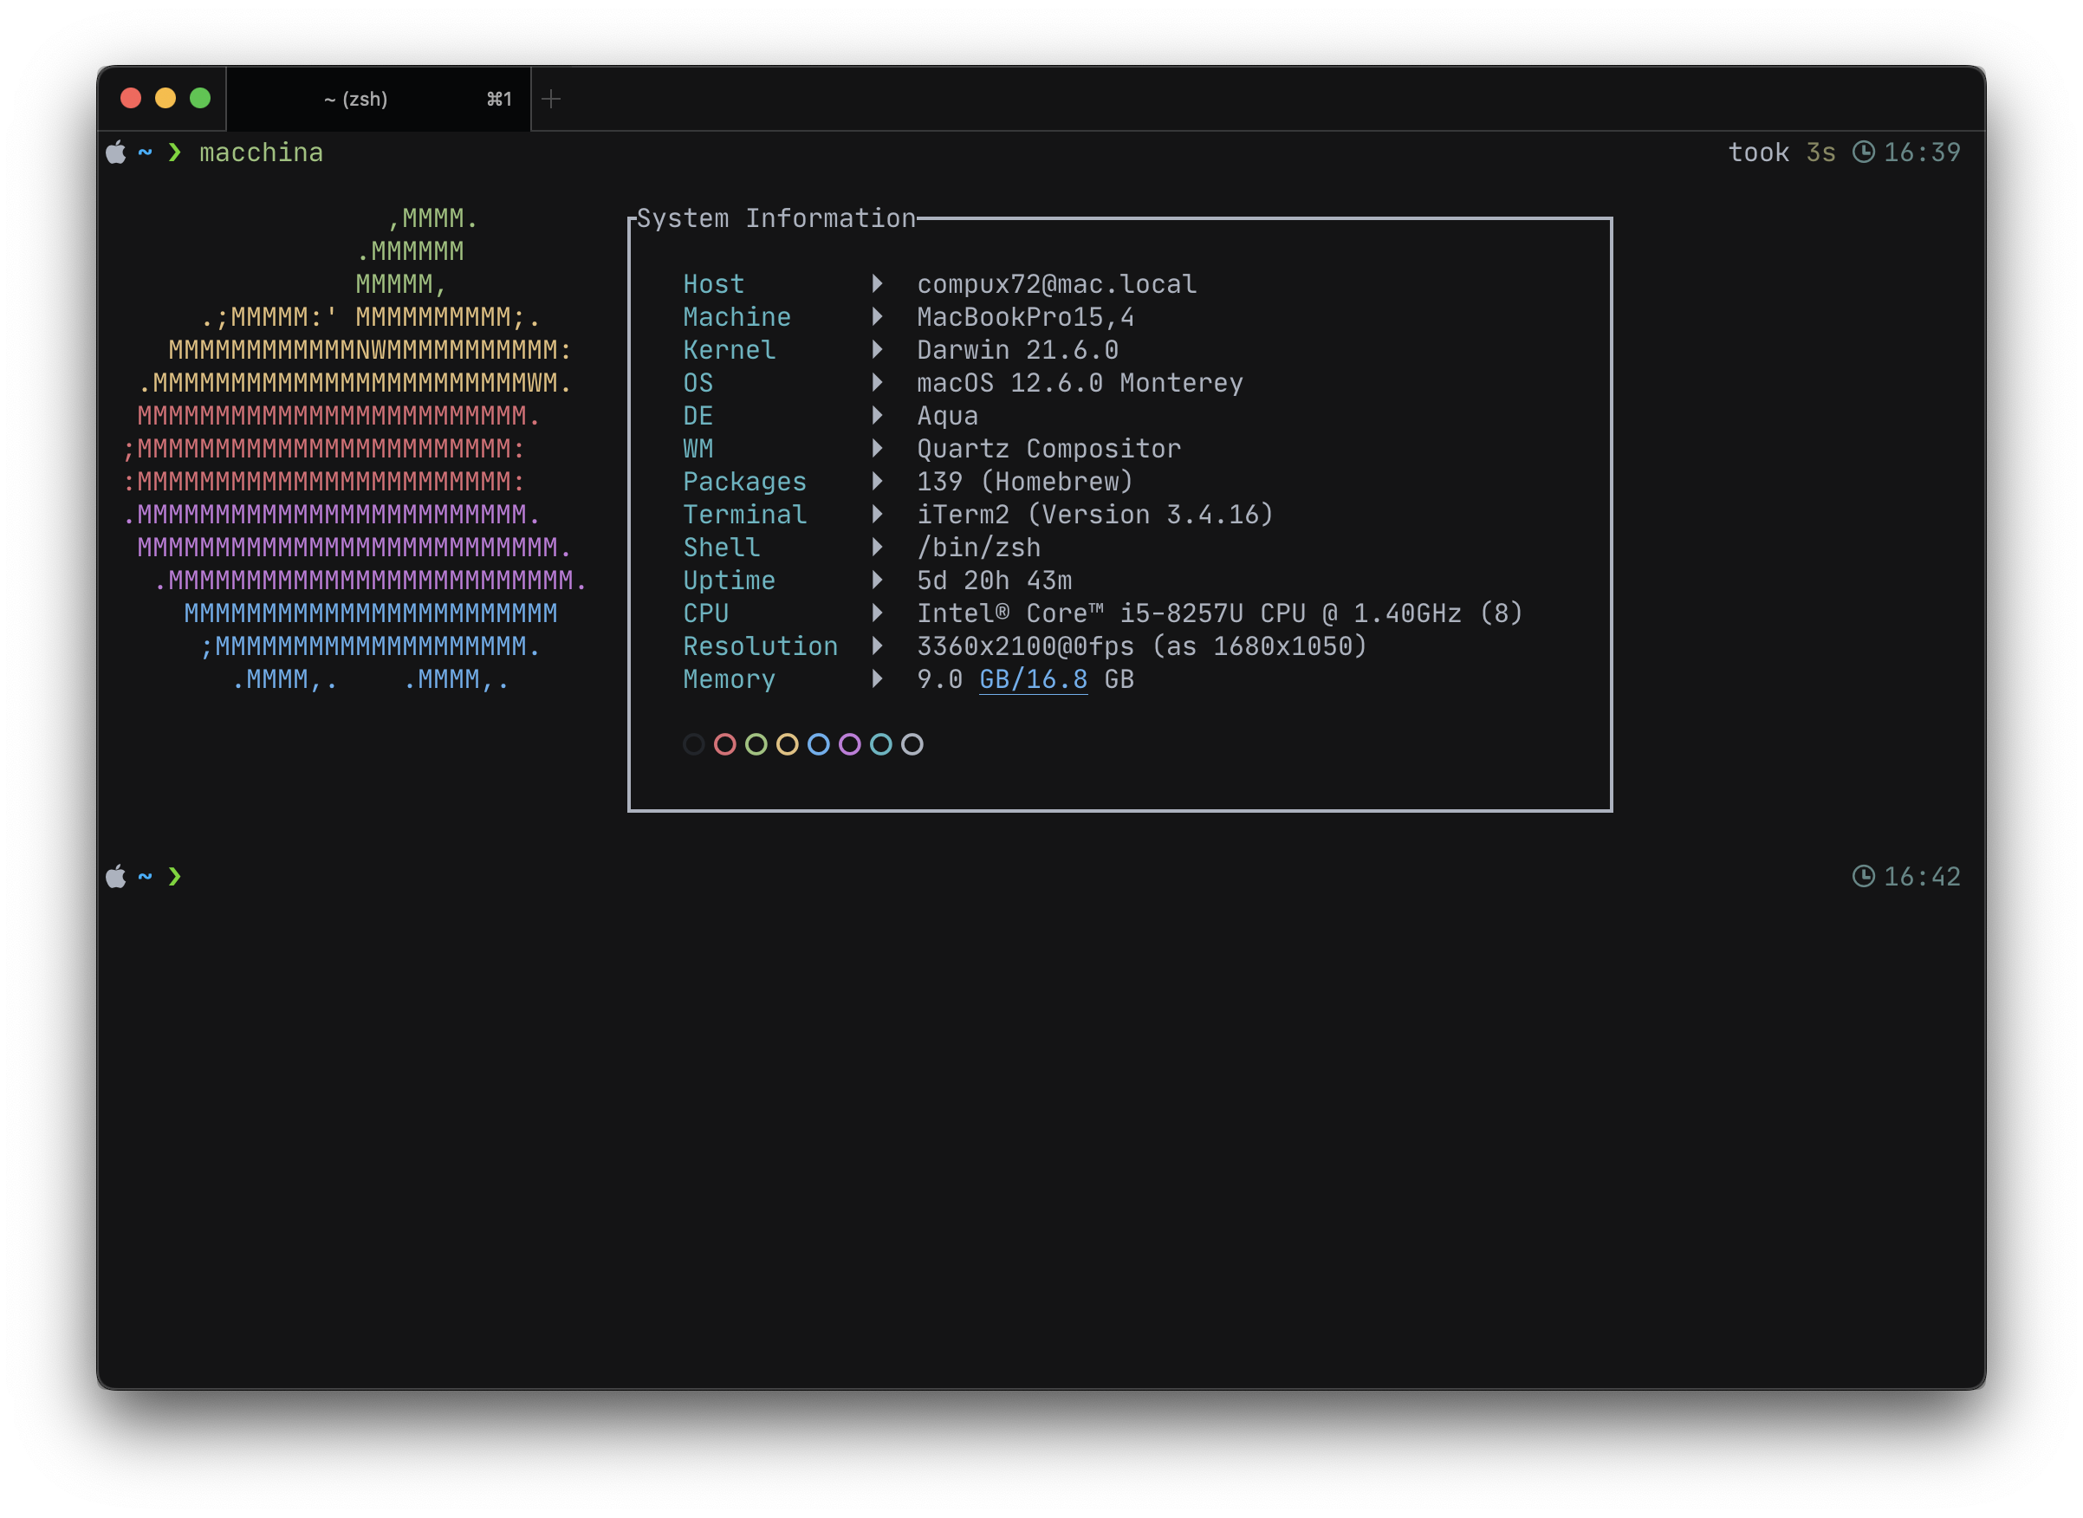Click the 'Resolution' label

pos(761,647)
